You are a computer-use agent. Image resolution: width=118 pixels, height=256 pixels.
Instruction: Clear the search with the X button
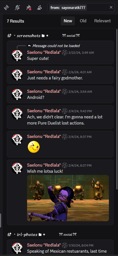tap(111, 7)
